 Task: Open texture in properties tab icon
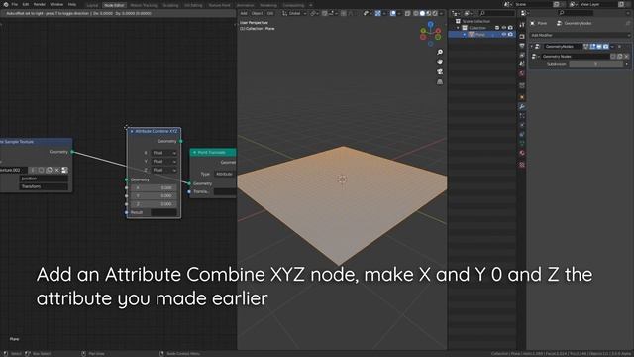[64, 170]
